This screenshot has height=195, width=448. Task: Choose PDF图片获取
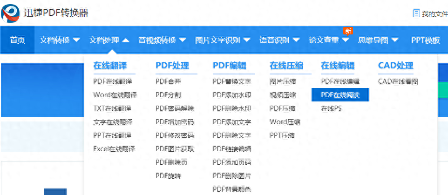175,149
